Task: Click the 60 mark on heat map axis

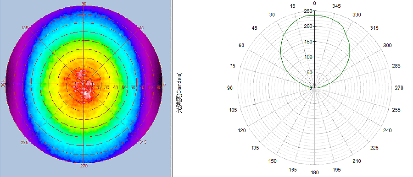Action: 133,87
